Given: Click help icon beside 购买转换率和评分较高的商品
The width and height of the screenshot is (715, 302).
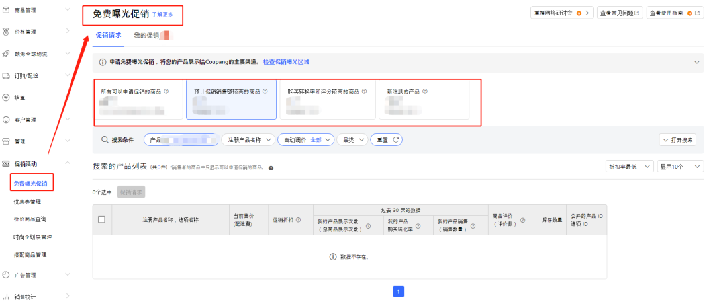Looking at the screenshot, I should (x=363, y=91).
